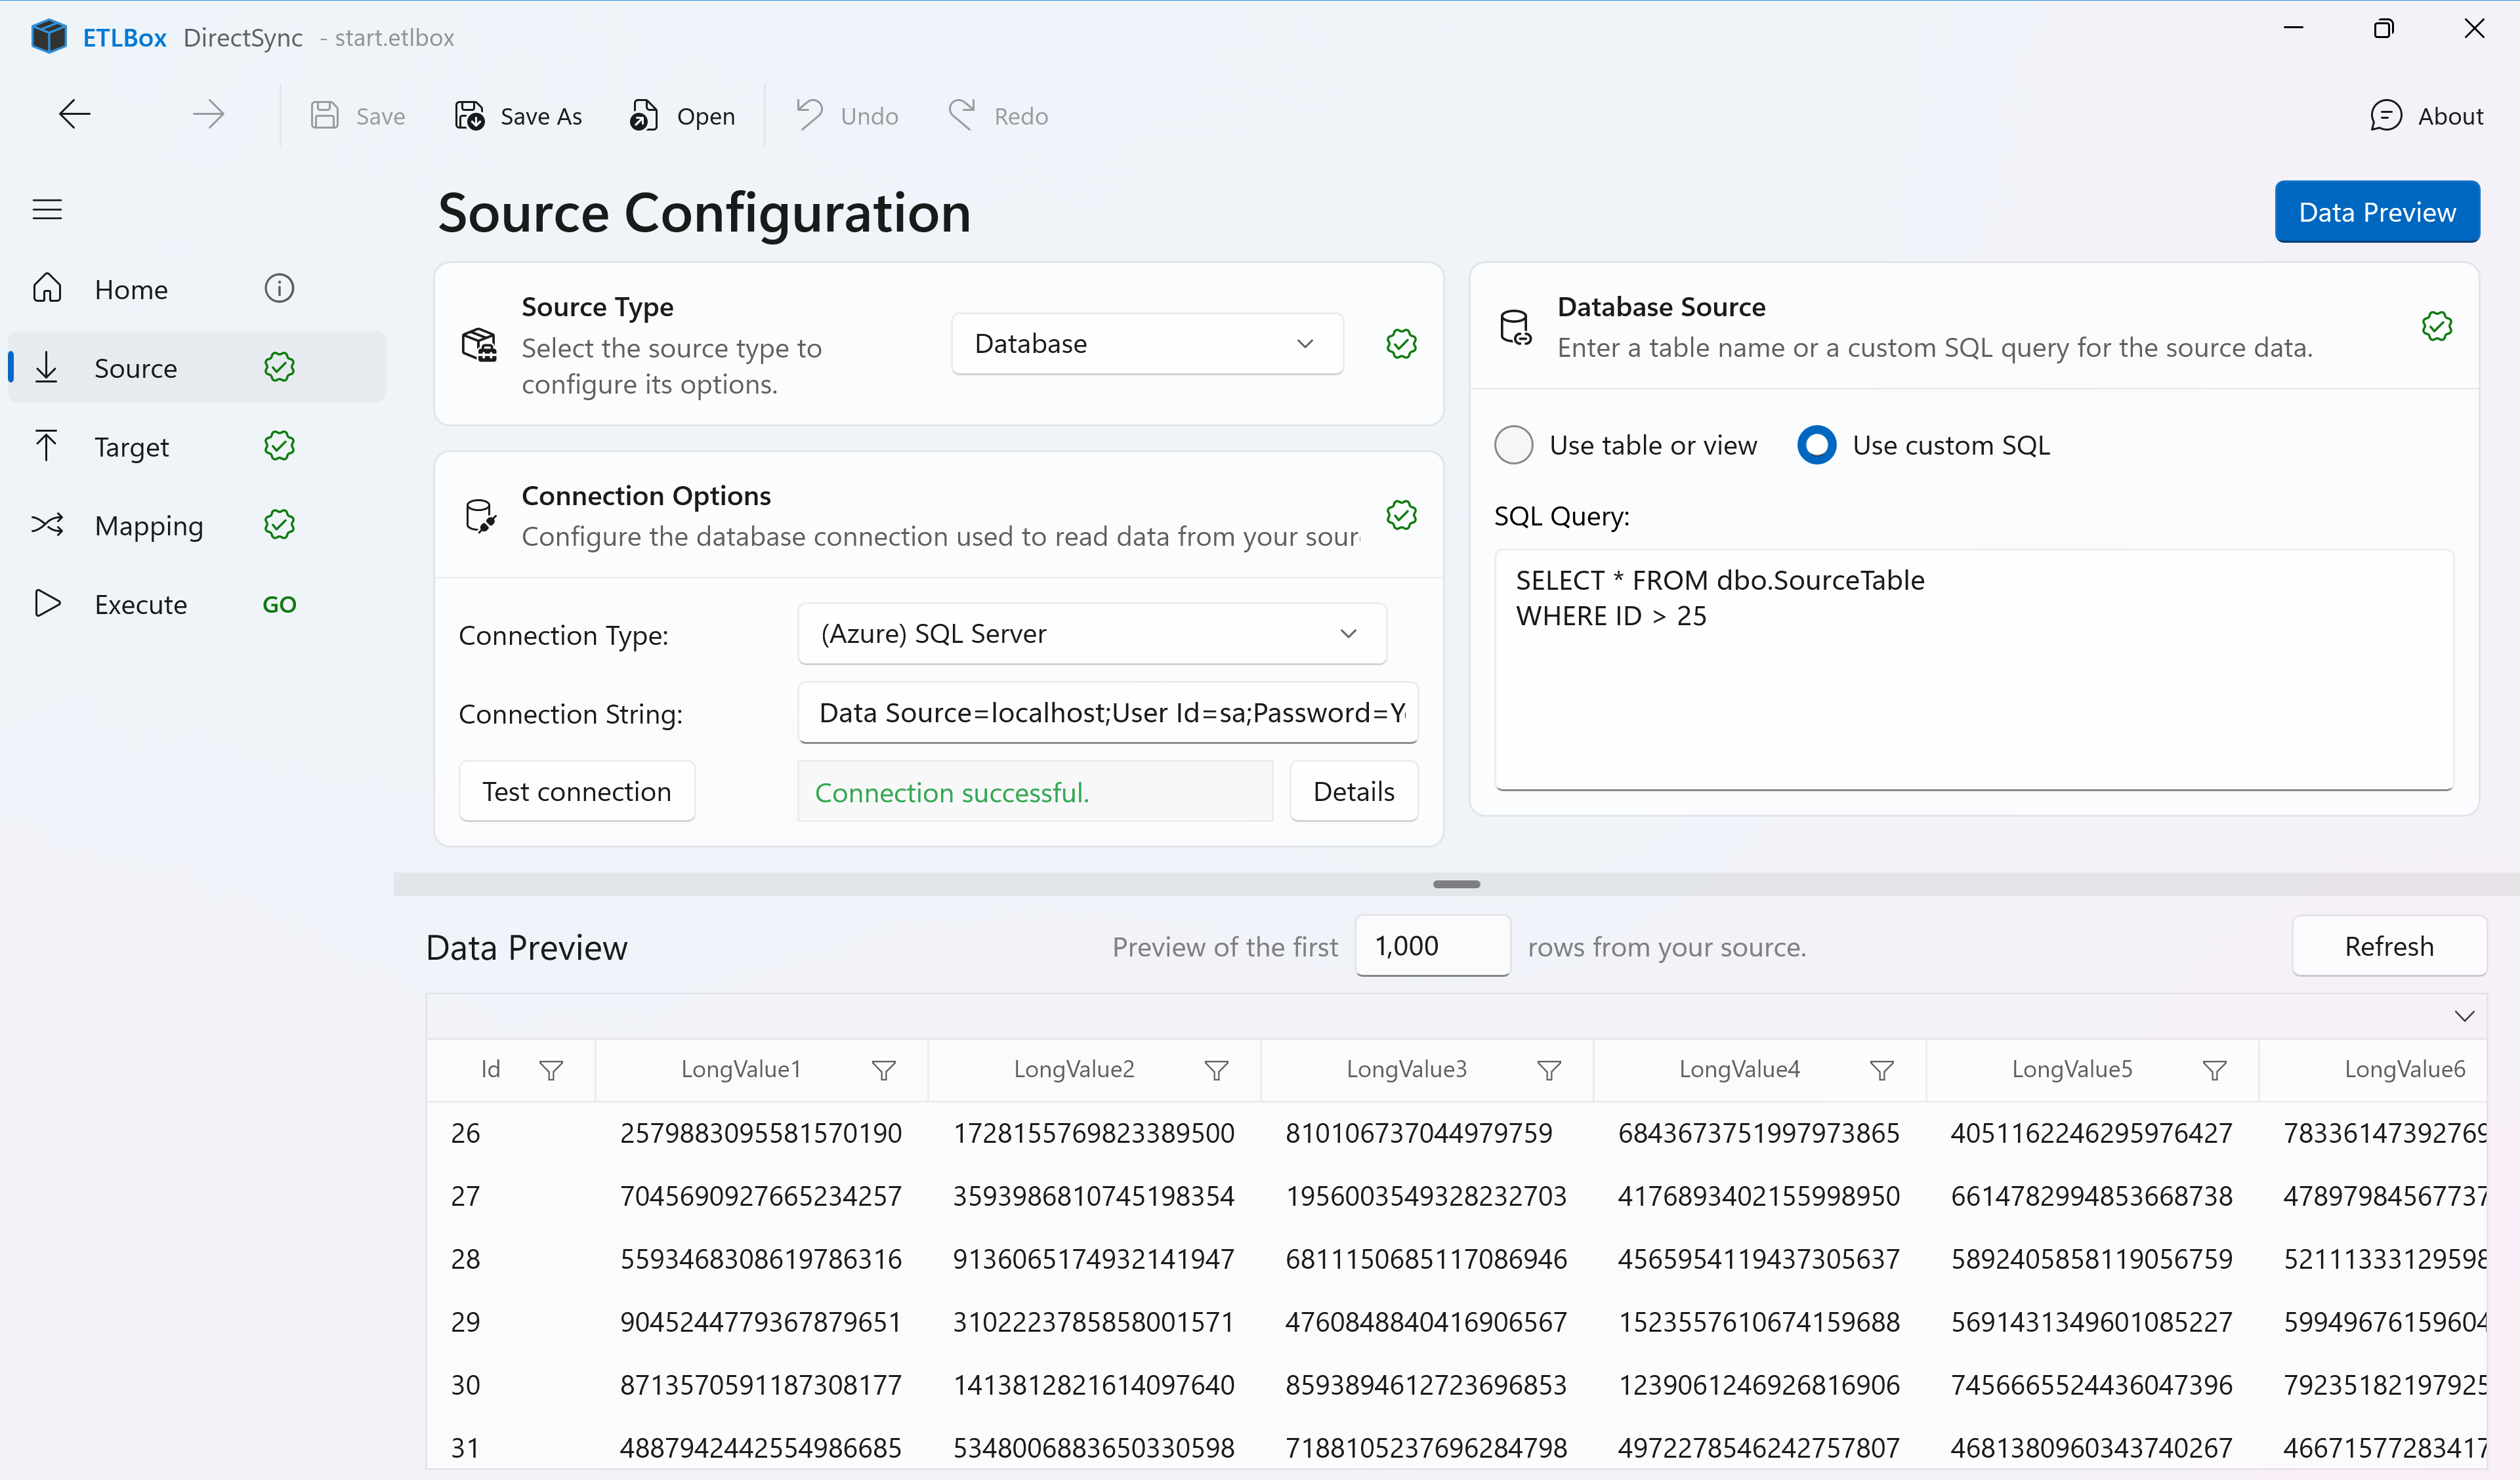
Task: Click the info icon next to Home
Action: click(x=279, y=288)
